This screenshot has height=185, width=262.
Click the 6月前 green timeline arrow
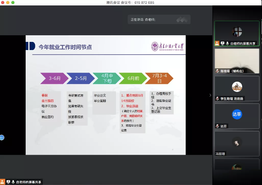[x=132, y=78]
